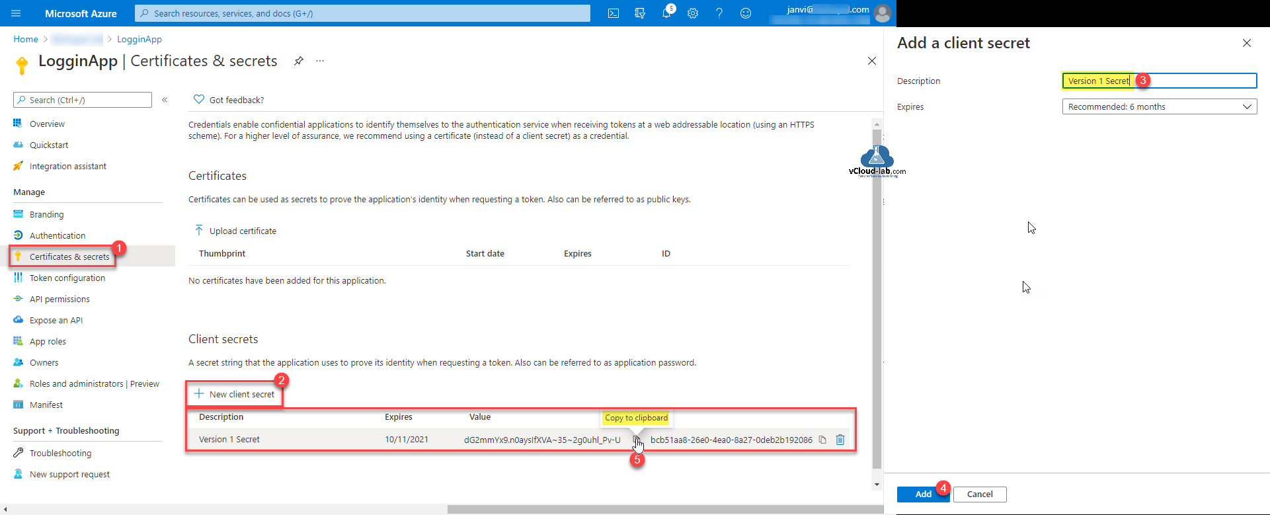Open Cloud Shell from the top bar
Screen dimensions: 1270x515
[614, 13]
